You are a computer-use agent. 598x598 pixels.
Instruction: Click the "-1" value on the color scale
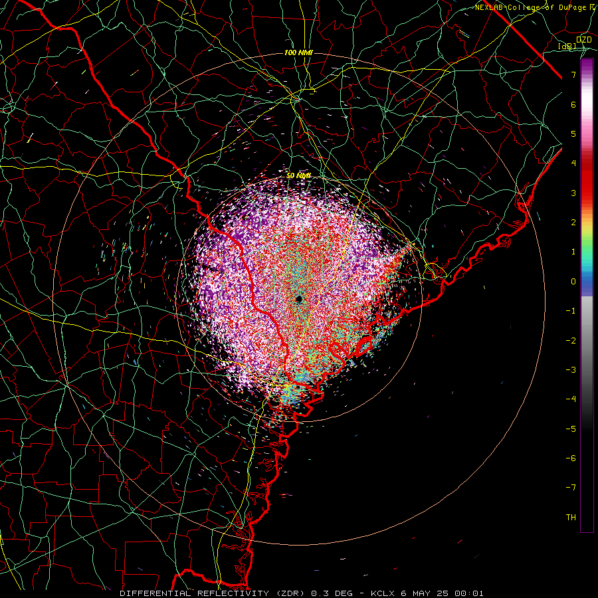[571, 311]
